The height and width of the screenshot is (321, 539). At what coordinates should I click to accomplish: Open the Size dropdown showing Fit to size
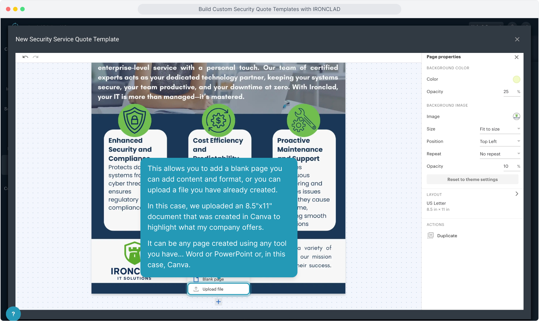(500, 129)
